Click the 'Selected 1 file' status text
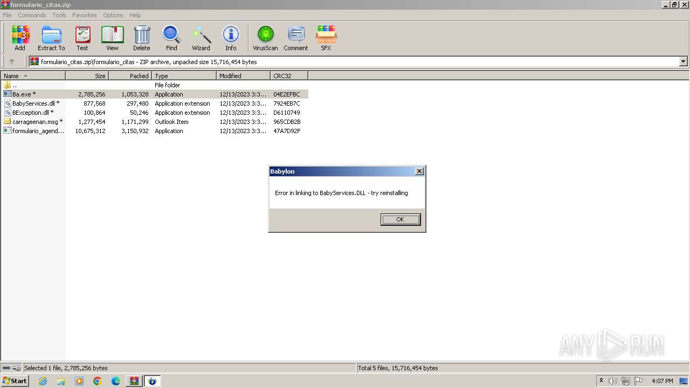The image size is (690, 388). 66,368
